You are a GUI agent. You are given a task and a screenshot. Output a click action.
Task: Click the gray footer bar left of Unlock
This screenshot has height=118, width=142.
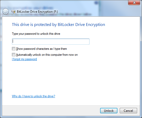pos(51,111)
